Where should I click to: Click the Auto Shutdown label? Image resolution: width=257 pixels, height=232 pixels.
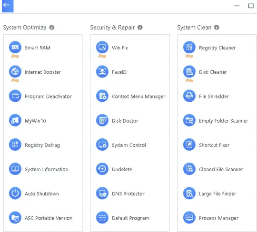pyautogui.click(x=42, y=193)
